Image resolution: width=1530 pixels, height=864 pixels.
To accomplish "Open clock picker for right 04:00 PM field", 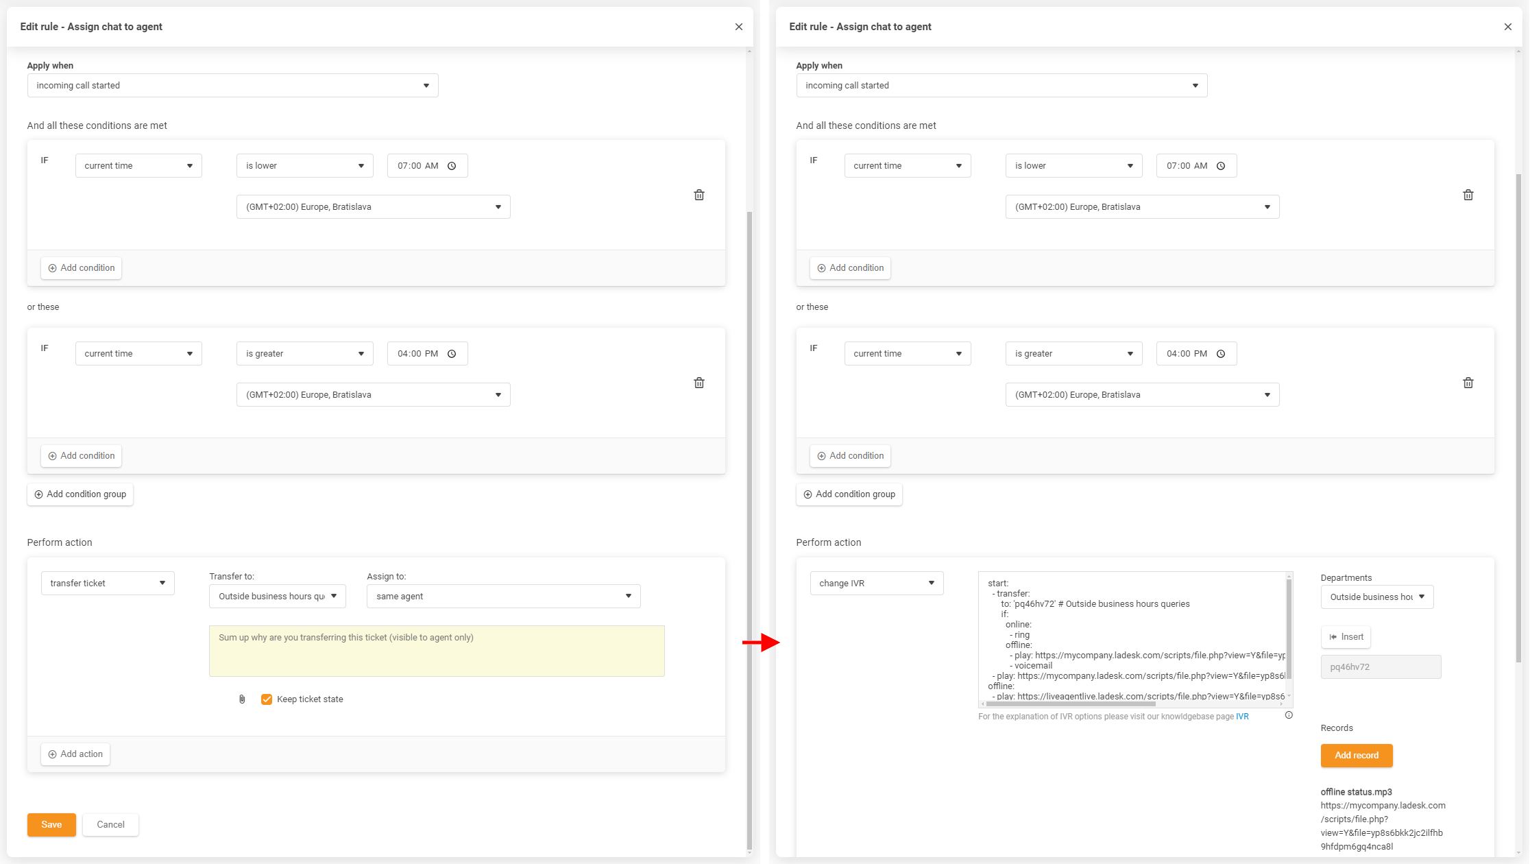I will pos(1221,354).
